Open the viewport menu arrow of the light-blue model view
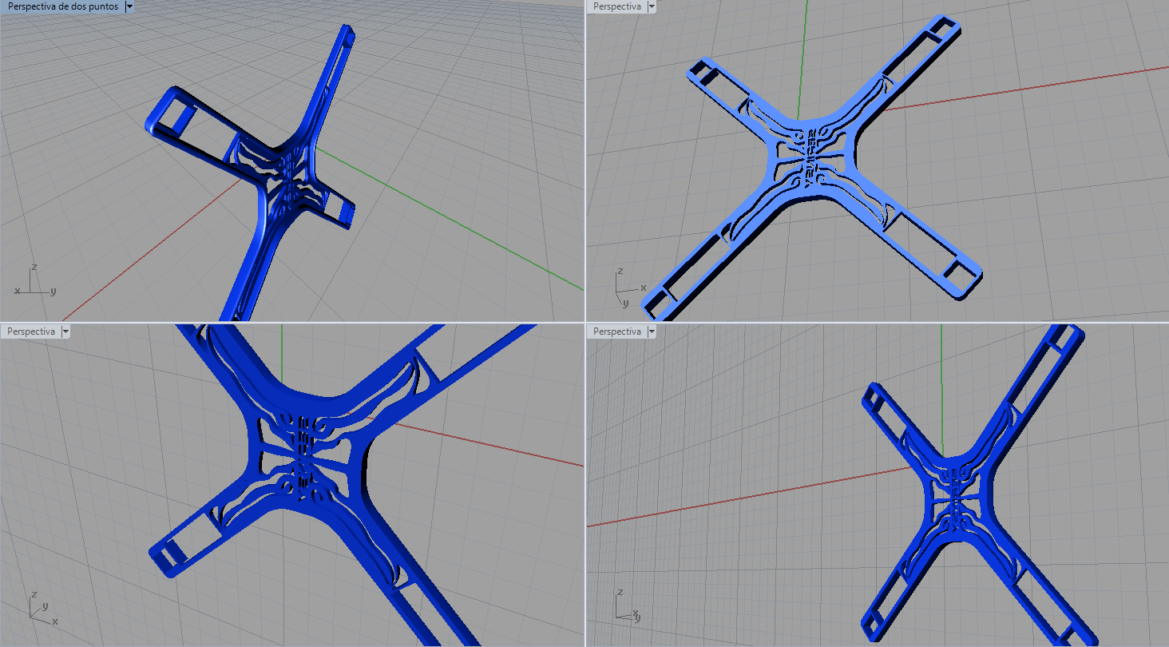Viewport: 1169px width, 647px height. pyautogui.click(x=652, y=6)
